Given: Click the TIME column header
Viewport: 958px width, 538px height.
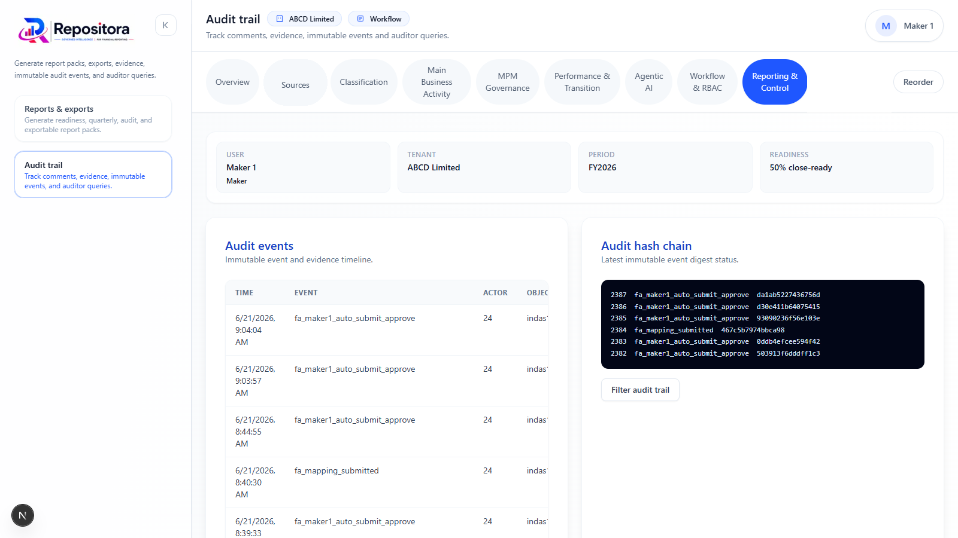Looking at the screenshot, I should (x=244, y=293).
